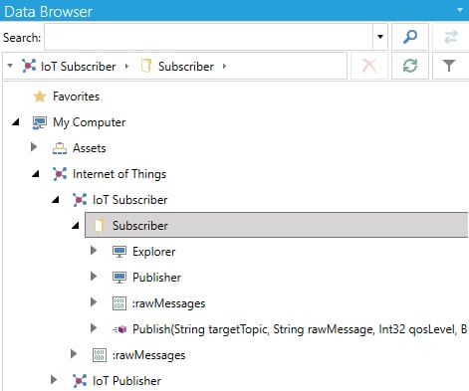Select the Assets tree item

[90, 148]
